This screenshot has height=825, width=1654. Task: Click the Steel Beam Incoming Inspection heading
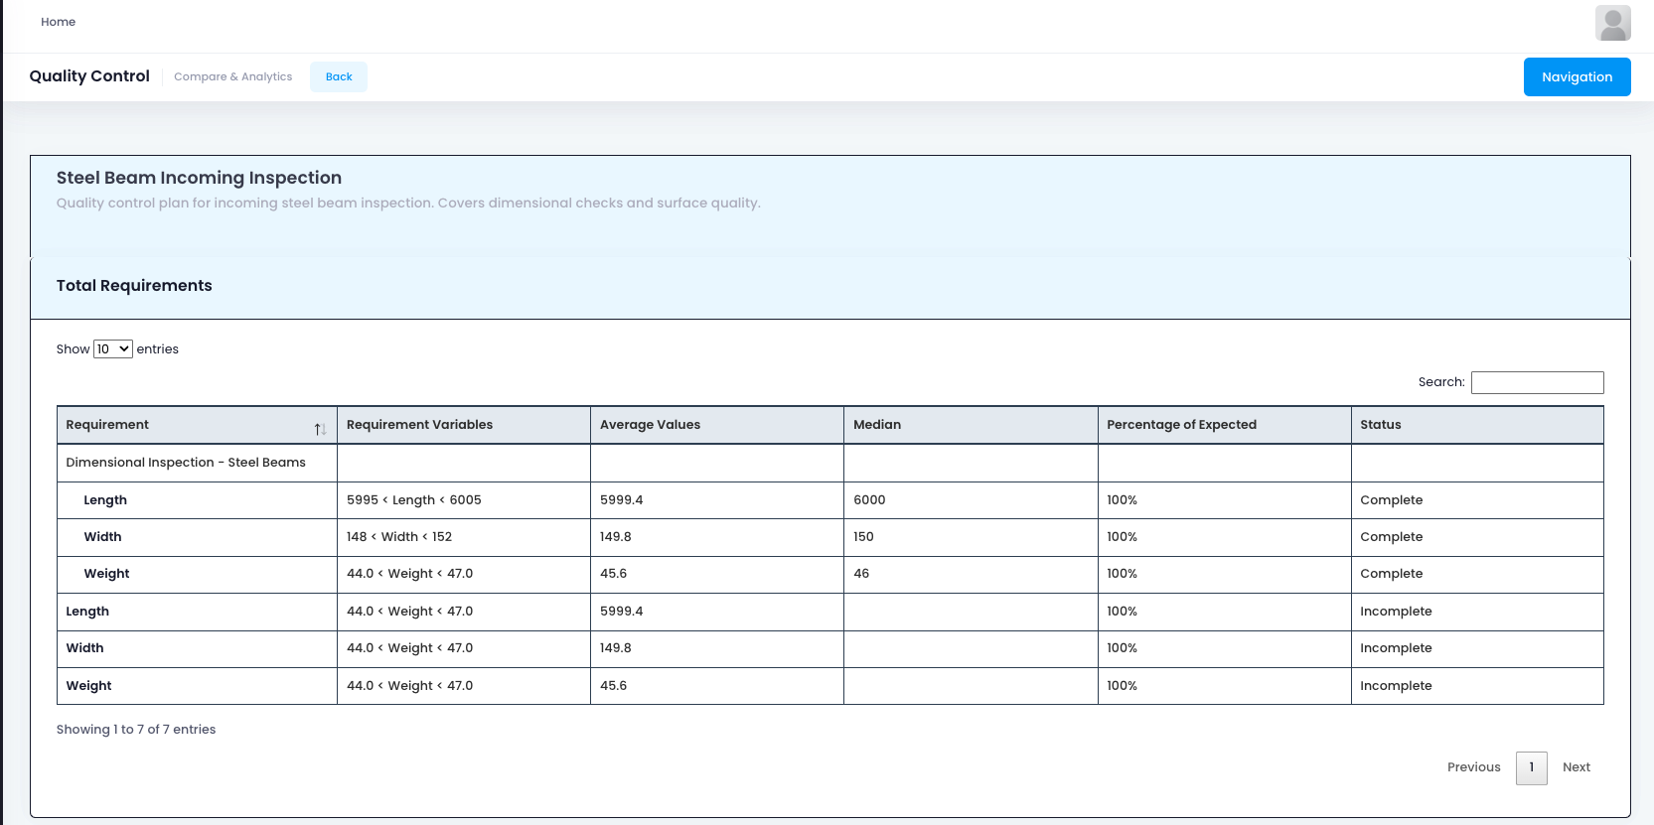tap(199, 178)
